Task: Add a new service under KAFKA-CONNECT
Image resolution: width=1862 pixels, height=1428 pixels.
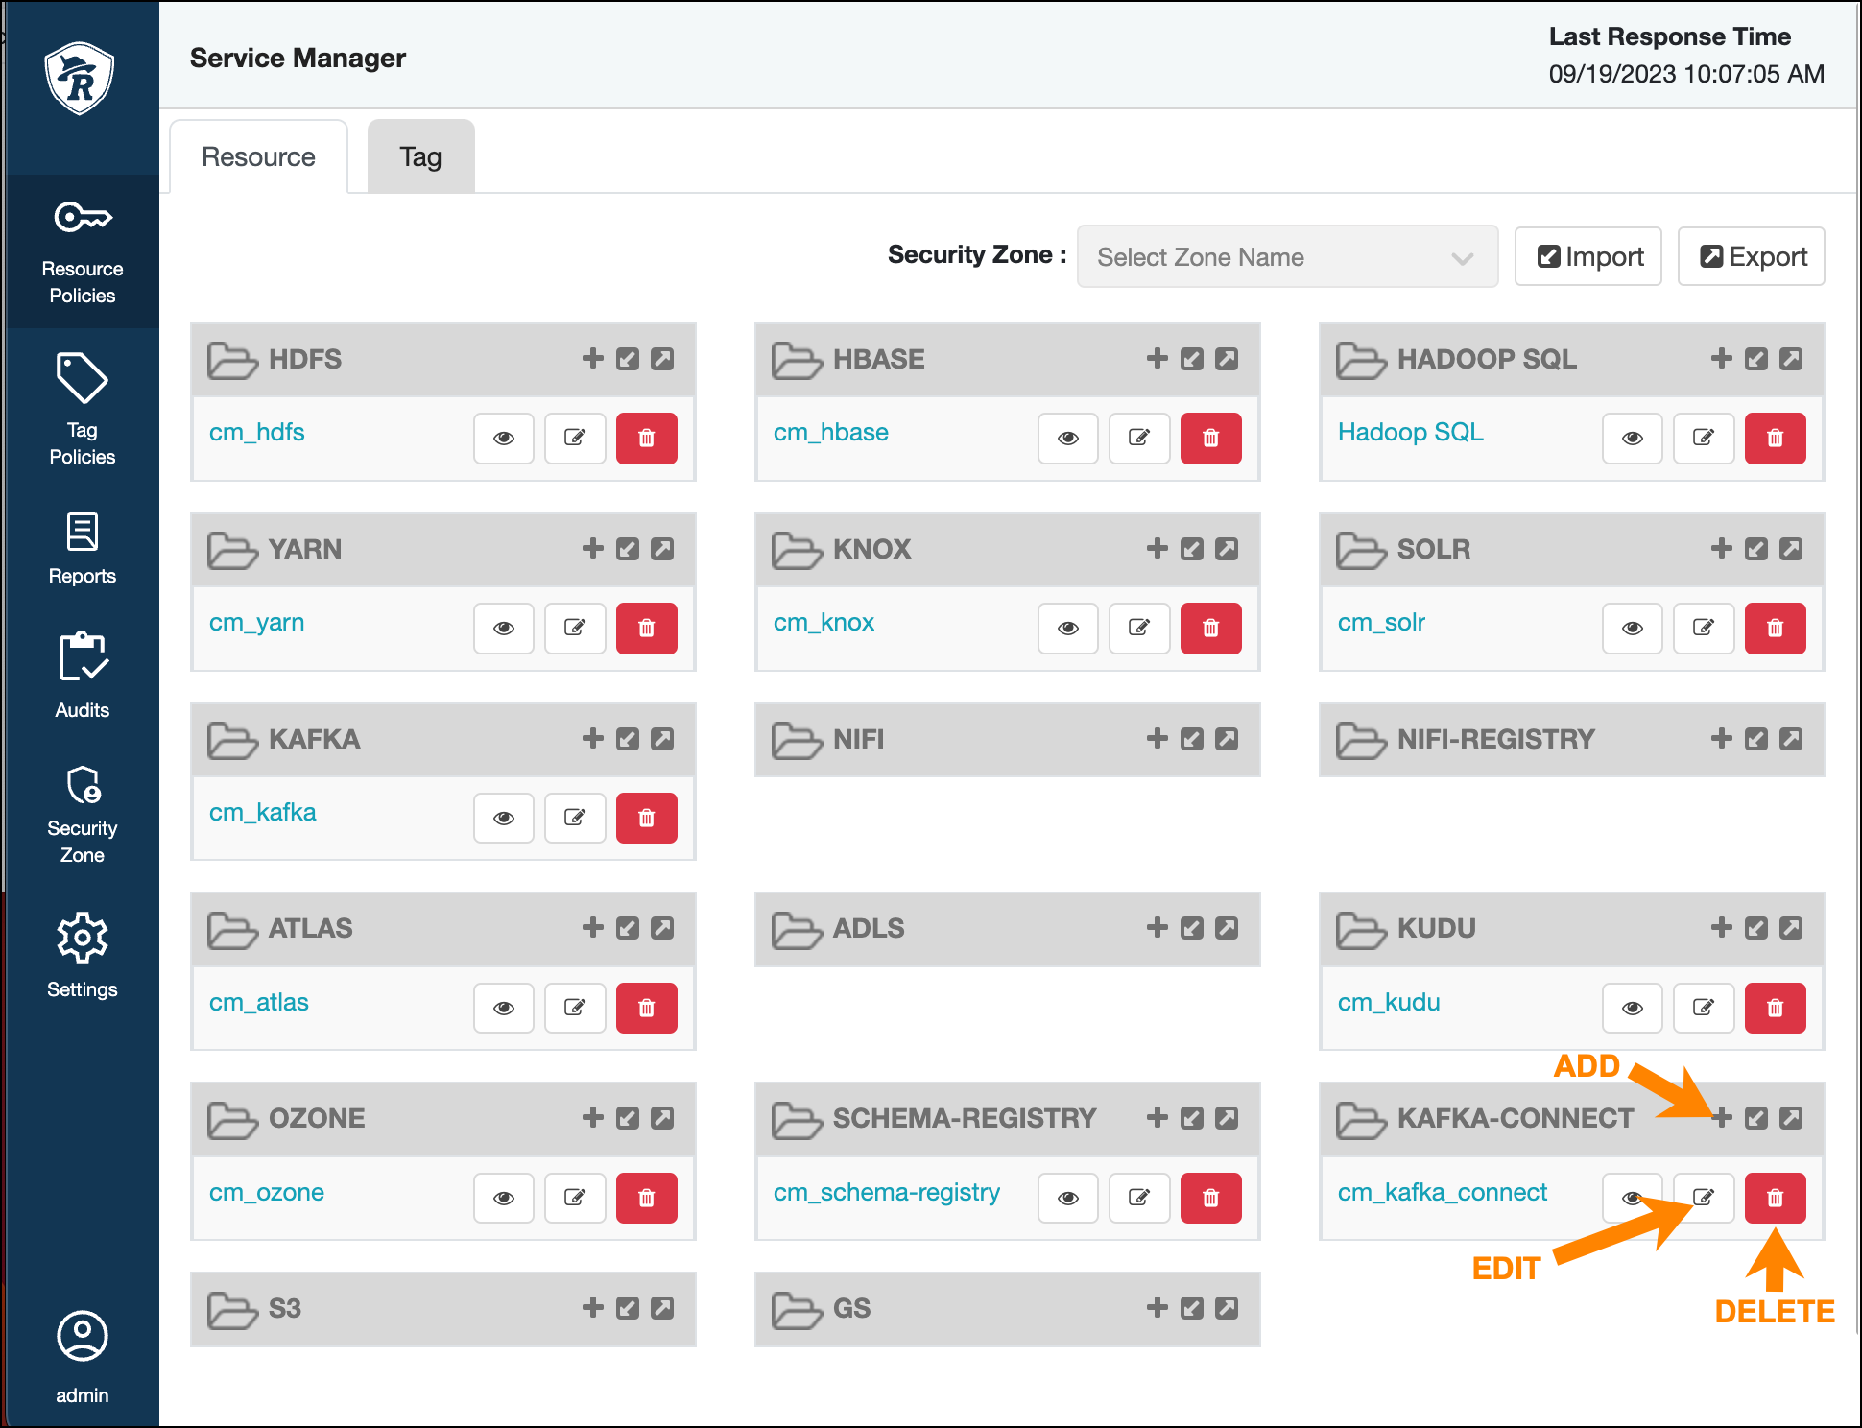Action: (x=1721, y=1117)
